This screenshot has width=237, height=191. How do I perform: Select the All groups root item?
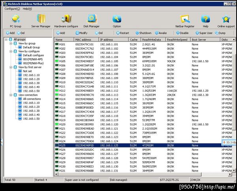coord(19,40)
